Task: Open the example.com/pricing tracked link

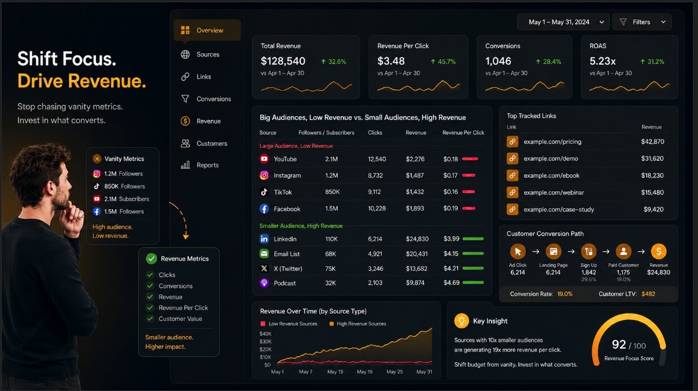Action: 552,142
